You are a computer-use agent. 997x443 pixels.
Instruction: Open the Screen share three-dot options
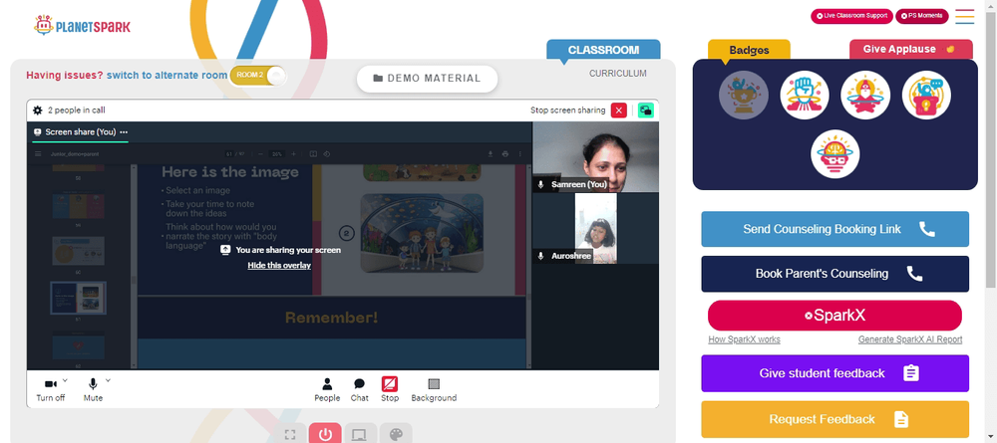124,132
